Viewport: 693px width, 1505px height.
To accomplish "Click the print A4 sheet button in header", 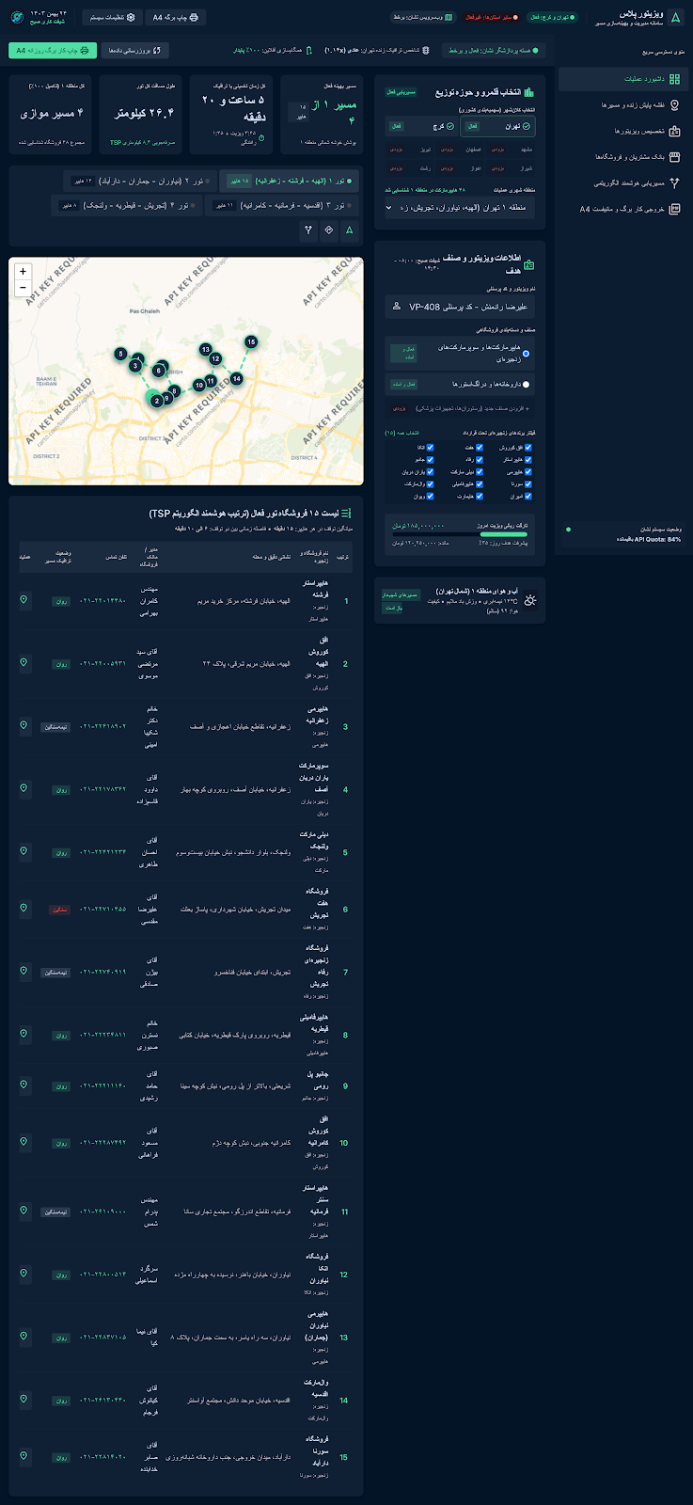I will click(x=177, y=17).
